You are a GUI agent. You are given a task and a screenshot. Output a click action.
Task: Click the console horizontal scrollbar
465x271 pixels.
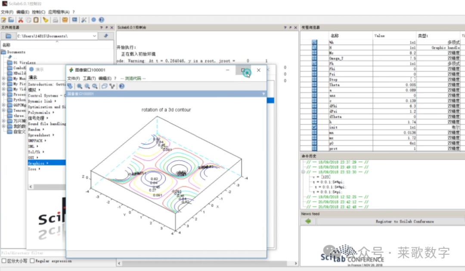205,263
